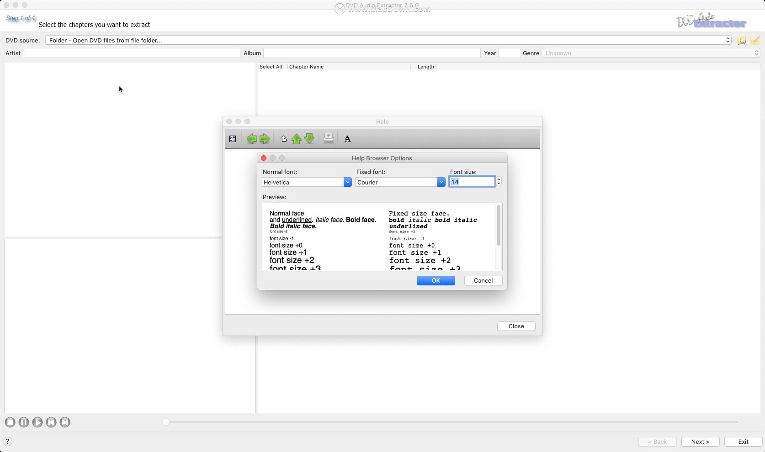This screenshot has height=452, width=765.
Task: Click the green back arrow in Help toolbar
Action: 251,138
